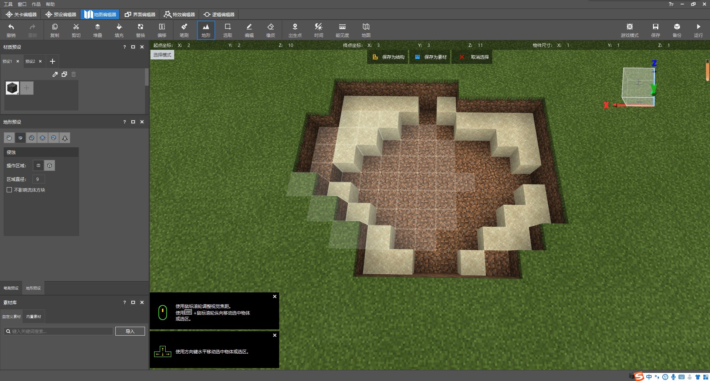The width and height of the screenshot is (710, 381).
Task: Toggle 不影响流体方块 checkbox
Action: coord(9,190)
